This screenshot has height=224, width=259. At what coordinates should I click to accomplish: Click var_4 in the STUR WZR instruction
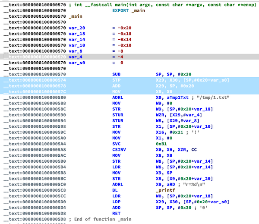point(194,115)
